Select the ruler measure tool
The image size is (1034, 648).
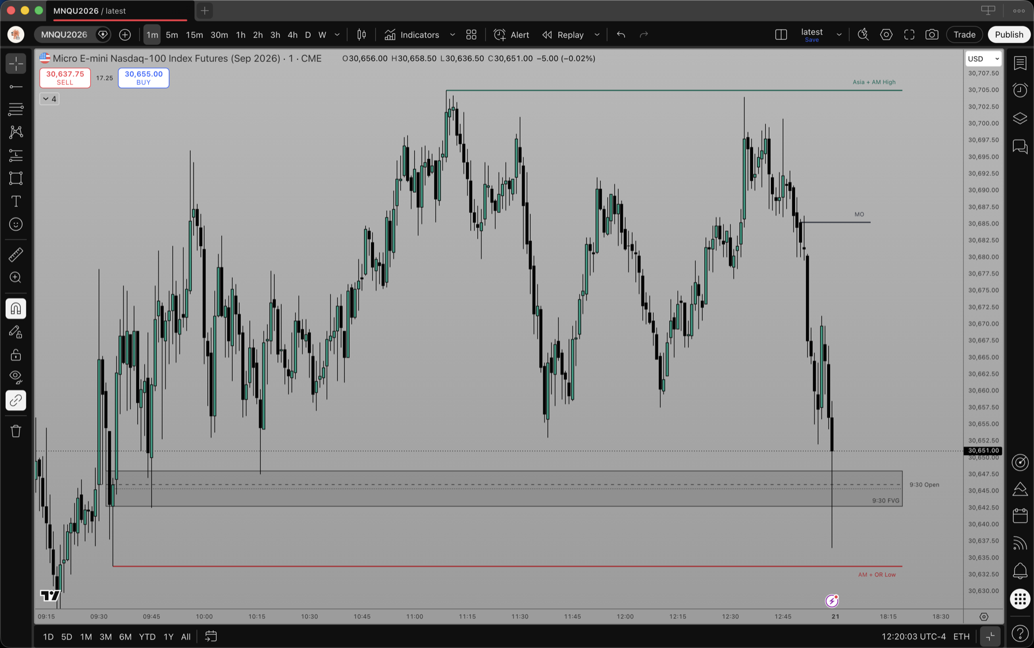(16, 254)
